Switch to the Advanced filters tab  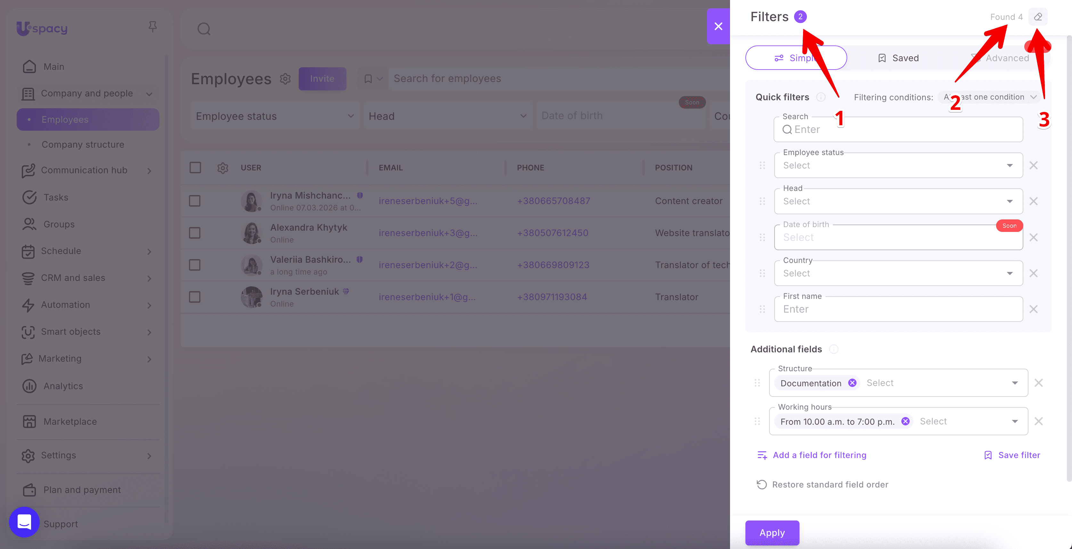[1000, 58]
